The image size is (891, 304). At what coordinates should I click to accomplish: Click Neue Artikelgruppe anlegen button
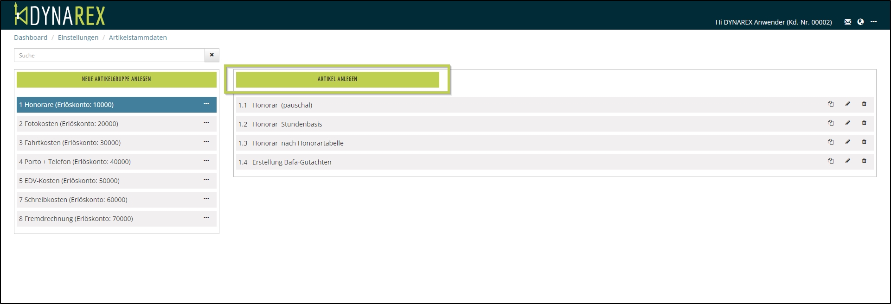click(x=116, y=79)
